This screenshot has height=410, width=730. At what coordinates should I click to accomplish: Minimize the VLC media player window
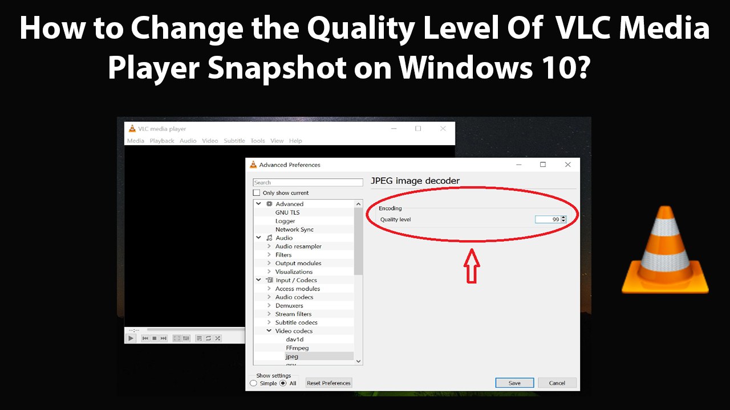[394, 129]
